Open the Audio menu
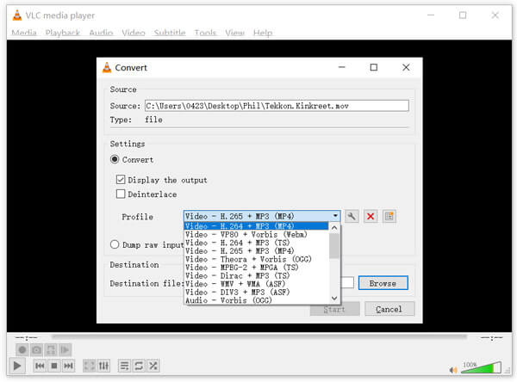The width and height of the screenshot is (517, 382). 101,33
